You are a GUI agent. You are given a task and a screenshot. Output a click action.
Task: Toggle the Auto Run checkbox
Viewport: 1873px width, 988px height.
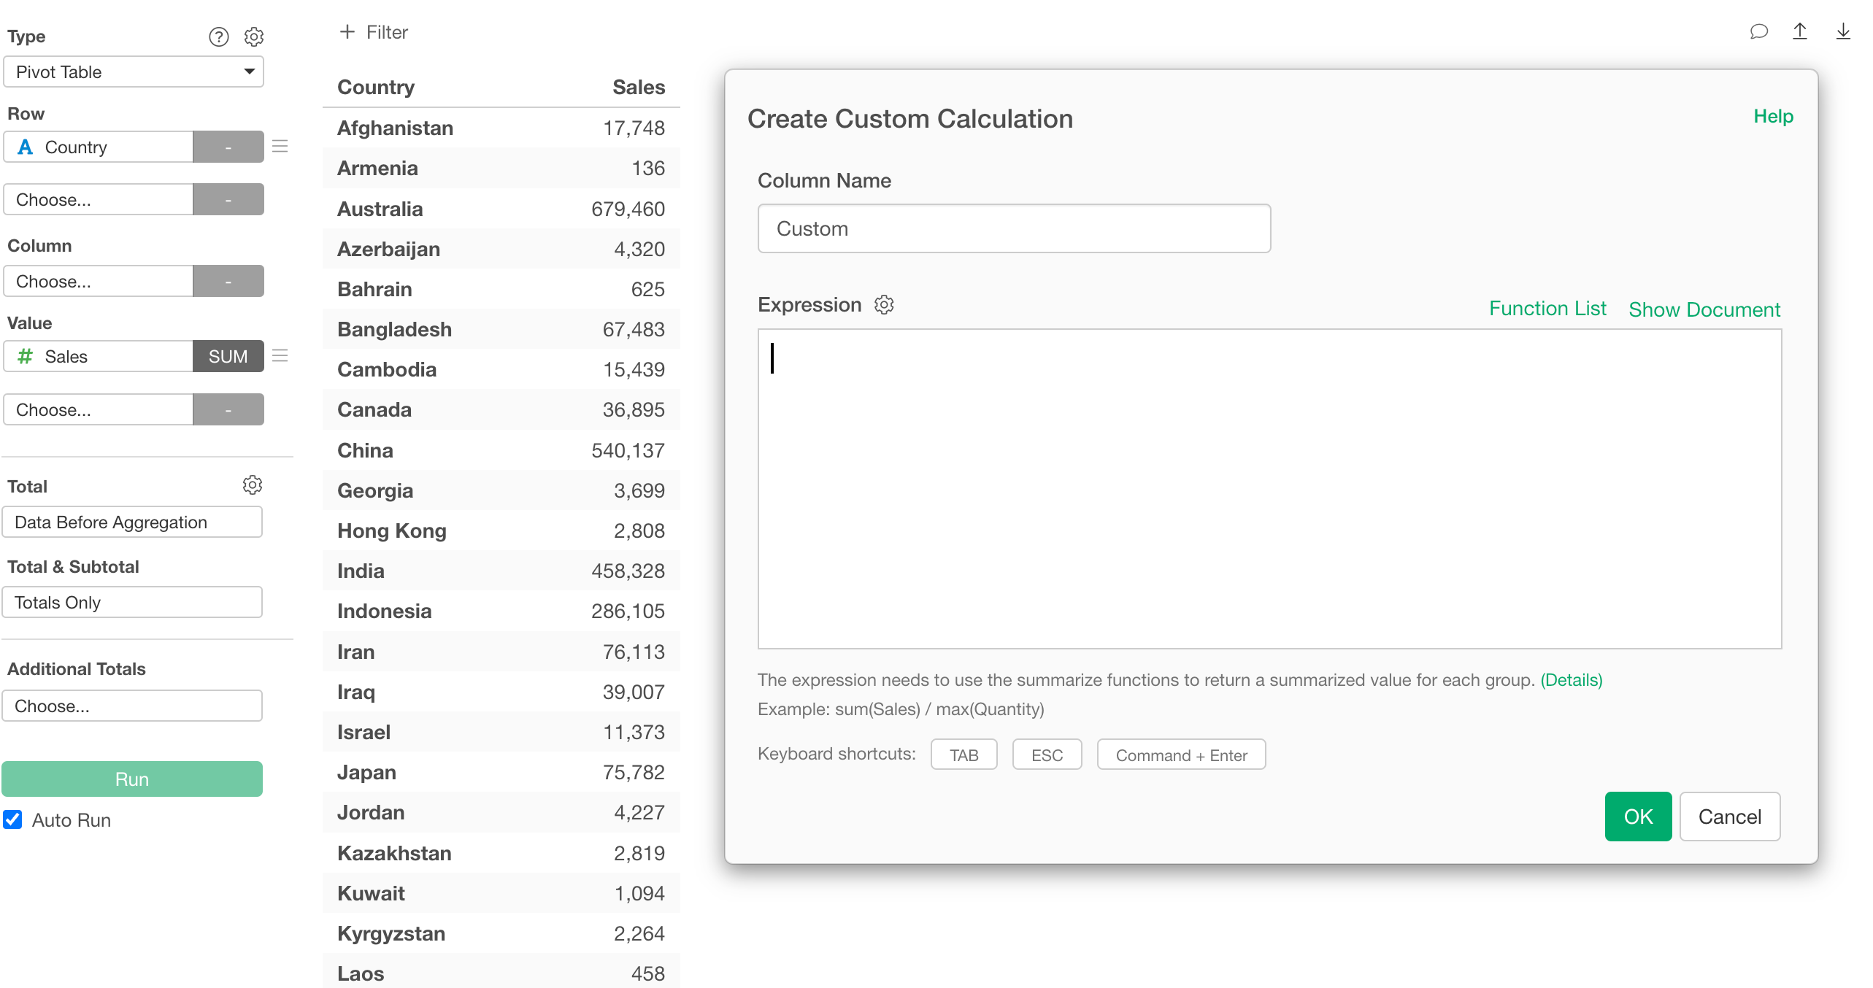(x=13, y=819)
